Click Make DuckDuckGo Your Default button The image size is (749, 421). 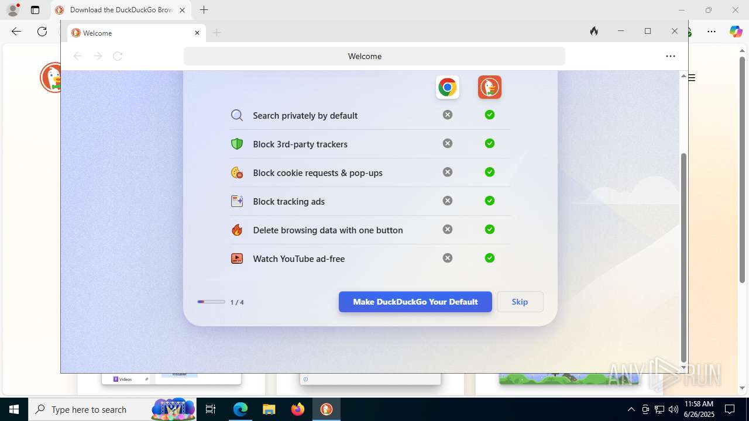415,302
